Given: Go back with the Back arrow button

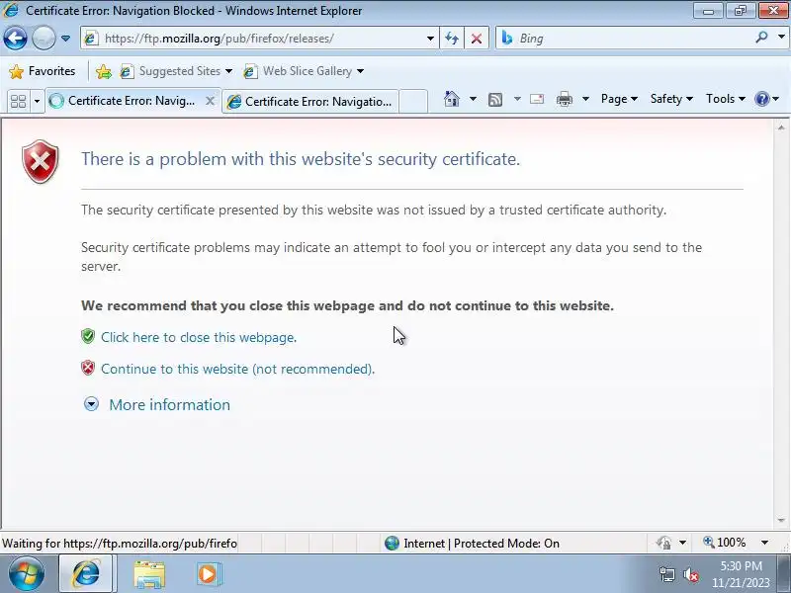Looking at the screenshot, I should point(15,38).
